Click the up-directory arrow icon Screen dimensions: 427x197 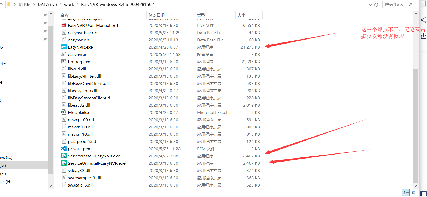[x=1, y=5]
